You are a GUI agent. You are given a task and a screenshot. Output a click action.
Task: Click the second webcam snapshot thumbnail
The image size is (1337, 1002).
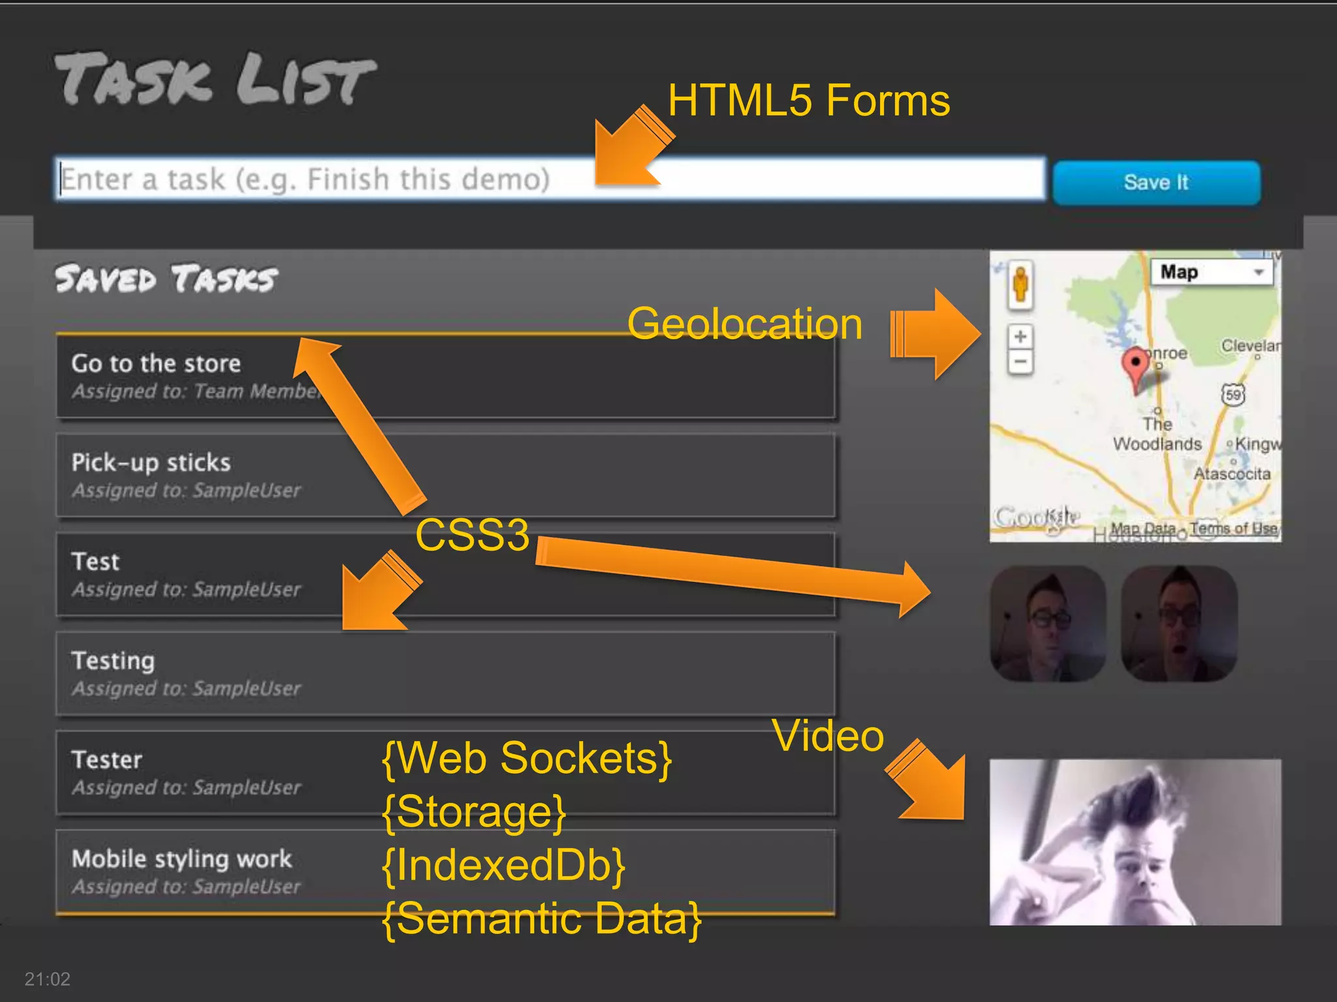(1179, 624)
